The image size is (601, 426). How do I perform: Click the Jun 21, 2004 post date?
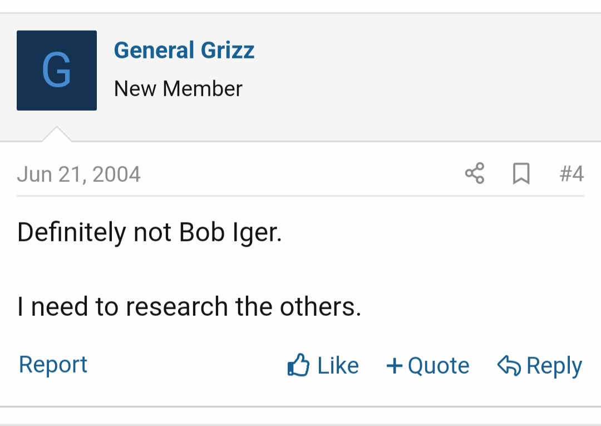click(78, 175)
